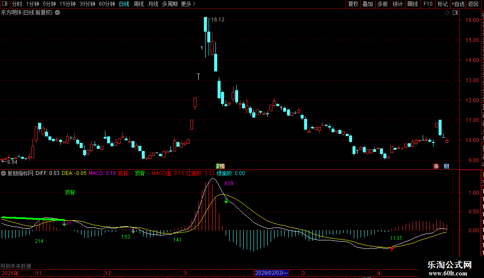
Task: Click the panel layout icon at top-left
Action: pyautogui.click(x=5, y=4)
